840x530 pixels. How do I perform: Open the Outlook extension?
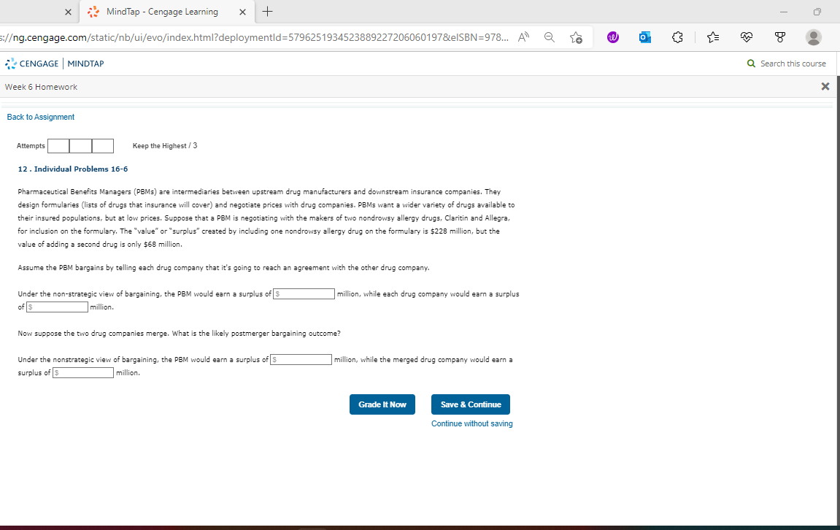coord(644,37)
